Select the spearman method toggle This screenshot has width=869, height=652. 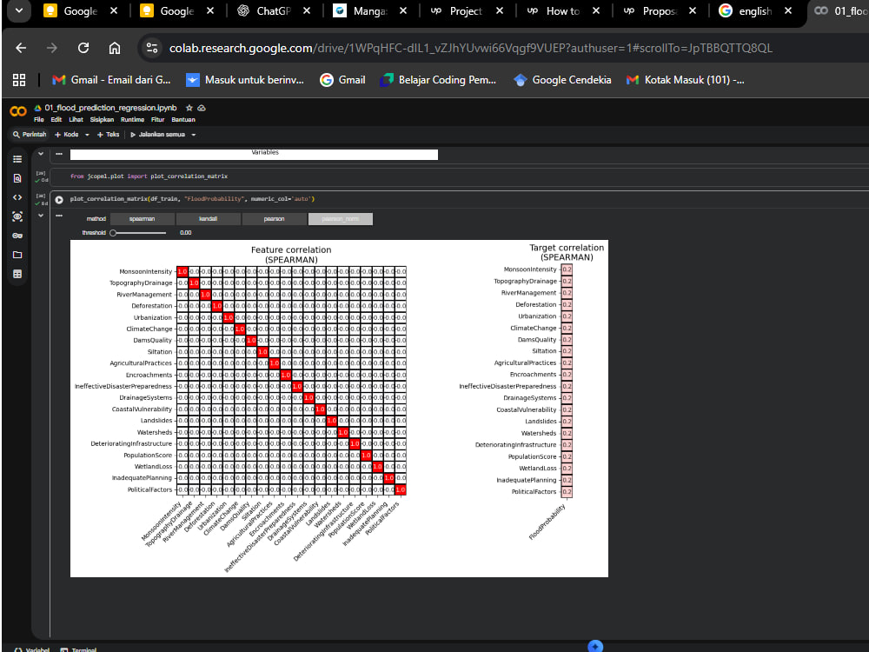coord(143,219)
